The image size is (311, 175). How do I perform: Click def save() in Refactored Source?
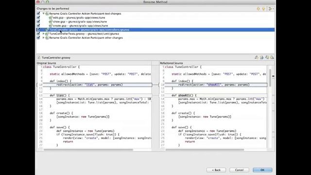coord(181,127)
